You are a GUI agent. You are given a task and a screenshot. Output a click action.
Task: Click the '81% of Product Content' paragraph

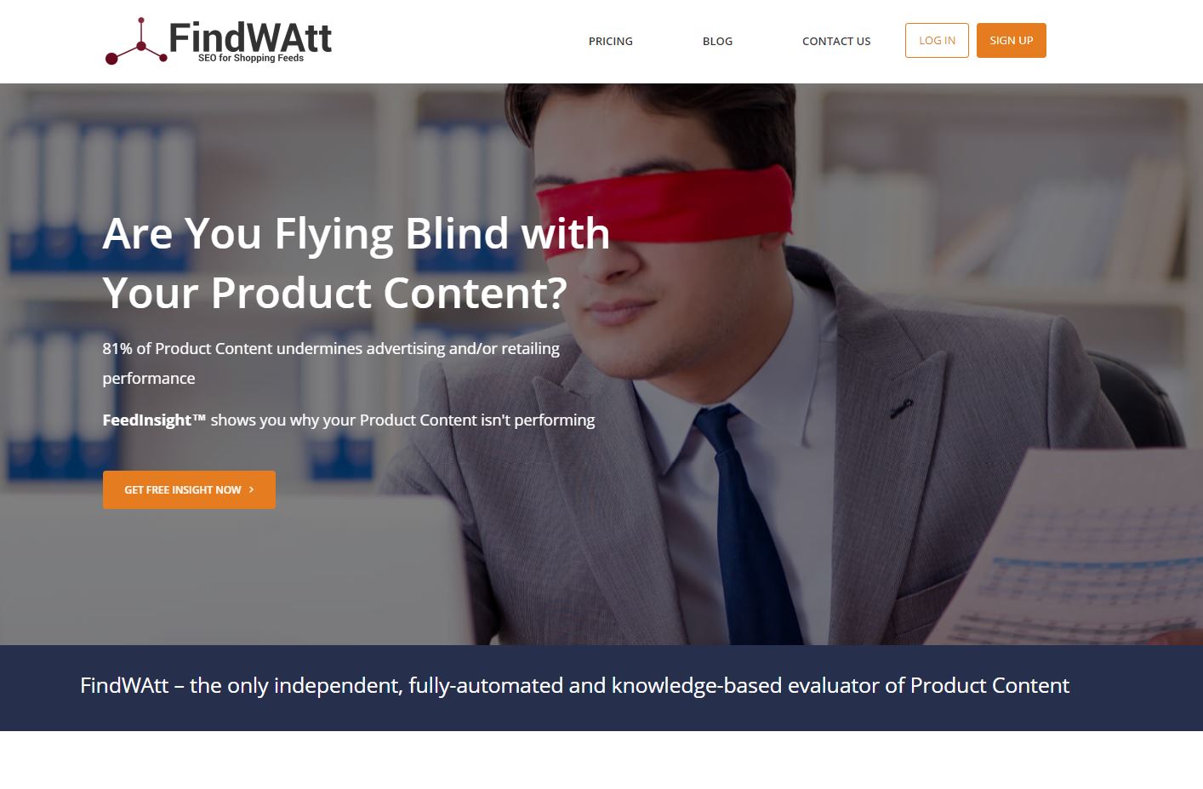pyautogui.click(x=331, y=363)
